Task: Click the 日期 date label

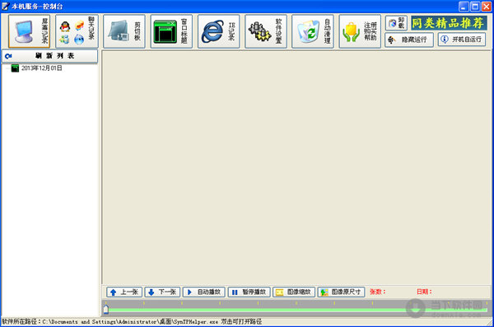Action: coord(424,292)
